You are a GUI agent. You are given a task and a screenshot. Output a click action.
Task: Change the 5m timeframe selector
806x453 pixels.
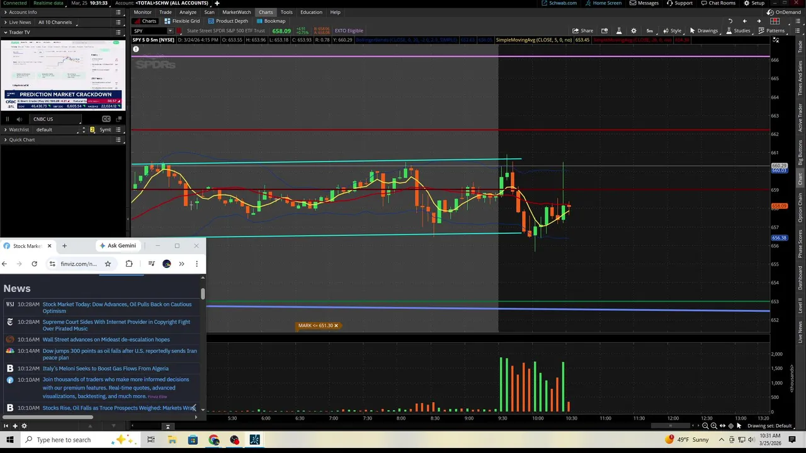click(649, 31)
